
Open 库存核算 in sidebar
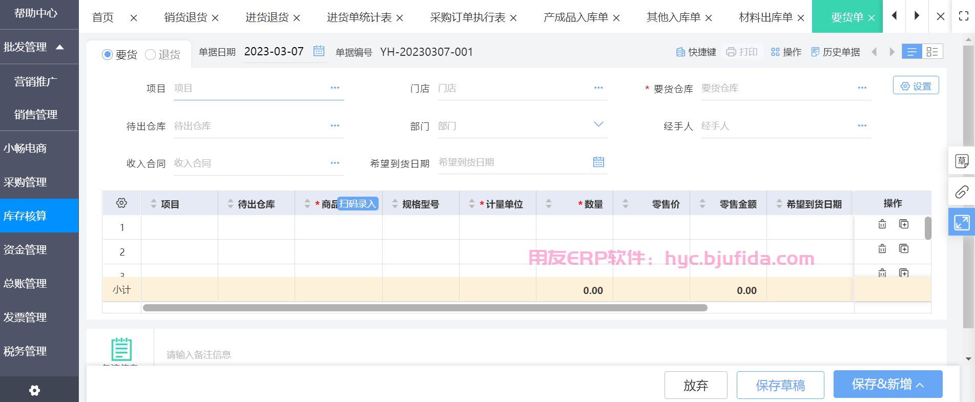point(39,216)
